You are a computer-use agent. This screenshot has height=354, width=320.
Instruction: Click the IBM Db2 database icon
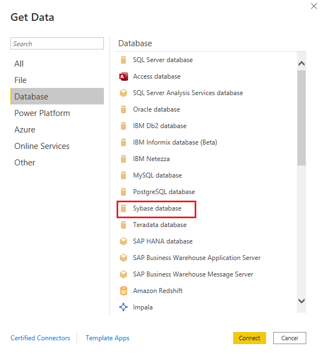(x=123, y=126)
